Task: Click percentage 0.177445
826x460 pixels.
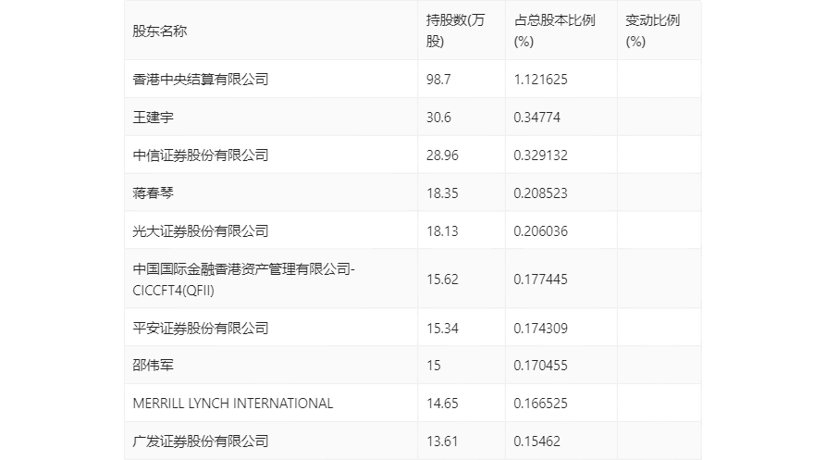Action: 540,280
